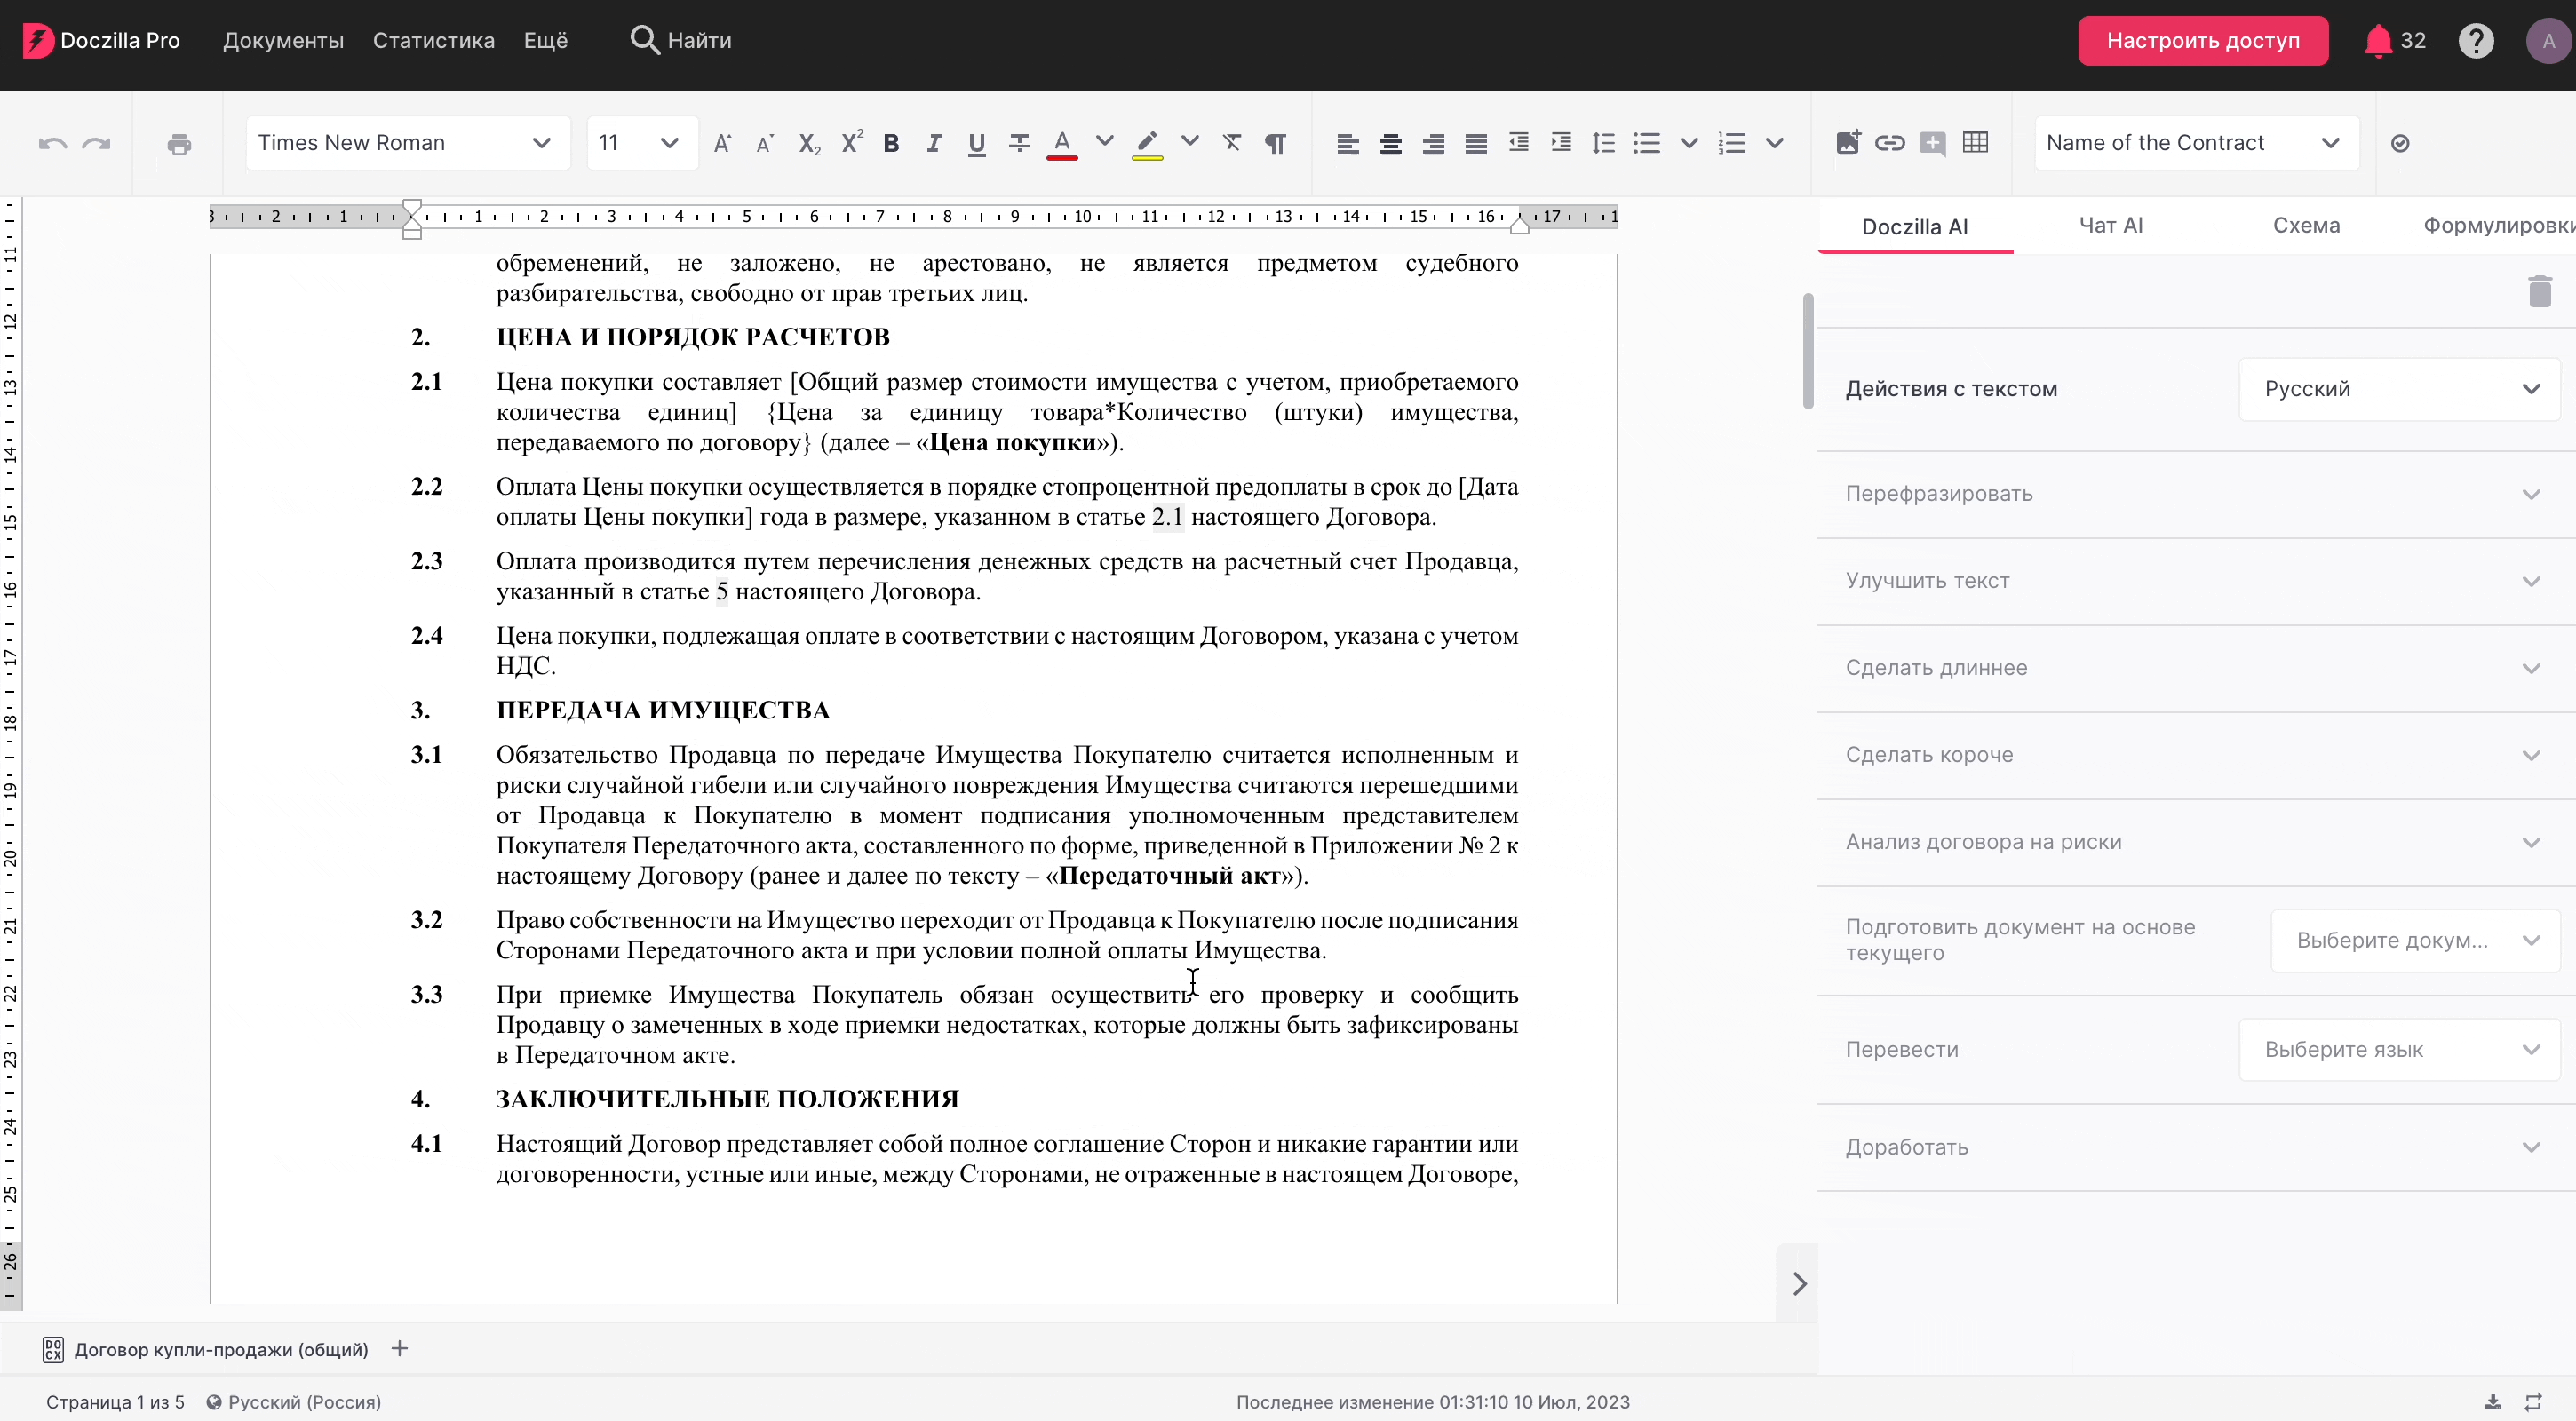The height and width of the screenshot is (1421, 2576).
Task: Open the highlight color dropdown arrow
Action: [x=1189, y=142]
